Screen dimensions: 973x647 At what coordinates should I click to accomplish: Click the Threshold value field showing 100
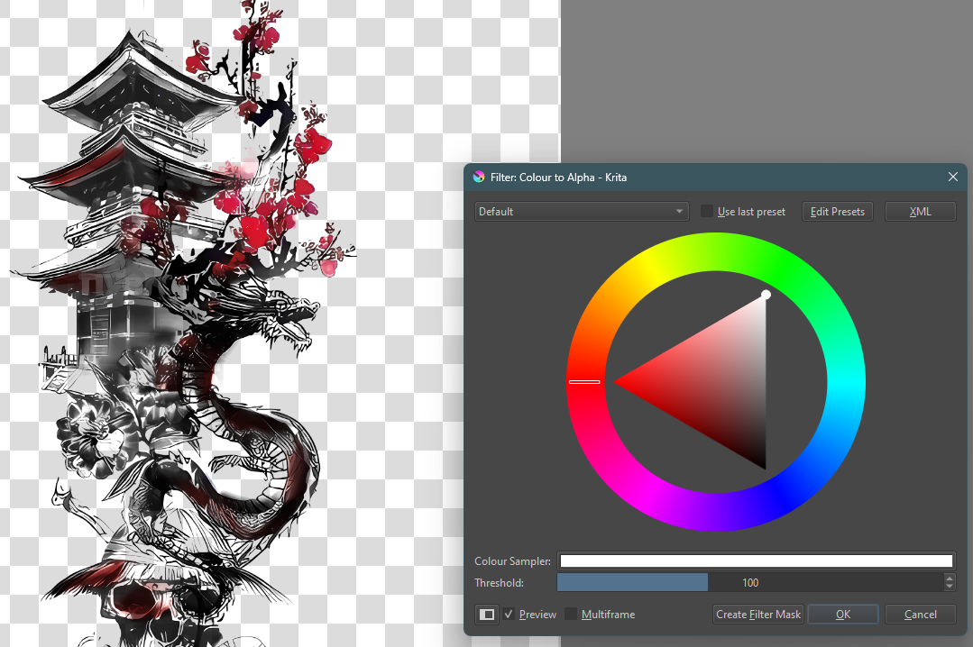click(x=750, y=582)
